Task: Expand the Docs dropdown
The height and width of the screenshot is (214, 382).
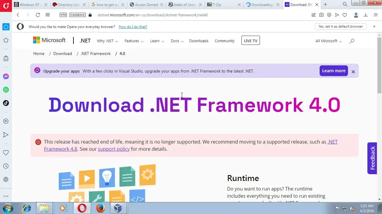Action: [177, 41]
